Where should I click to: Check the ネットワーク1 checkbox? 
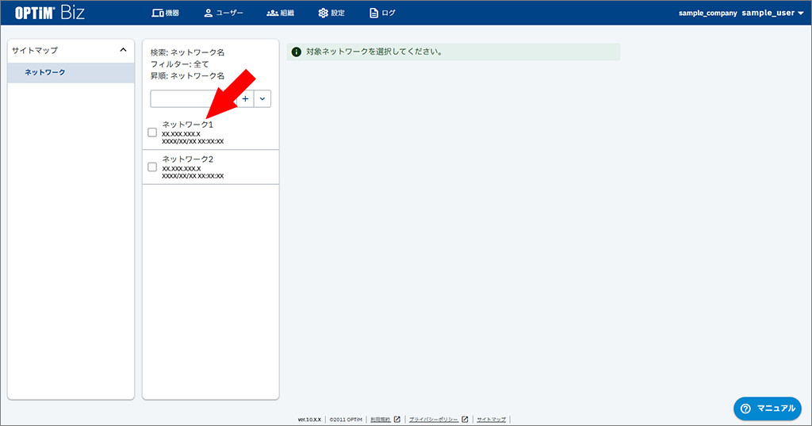pyautogui.click(x=152, y=132)
